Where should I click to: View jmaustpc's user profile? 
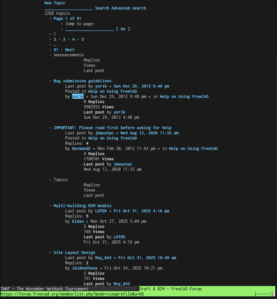[104, 133]
